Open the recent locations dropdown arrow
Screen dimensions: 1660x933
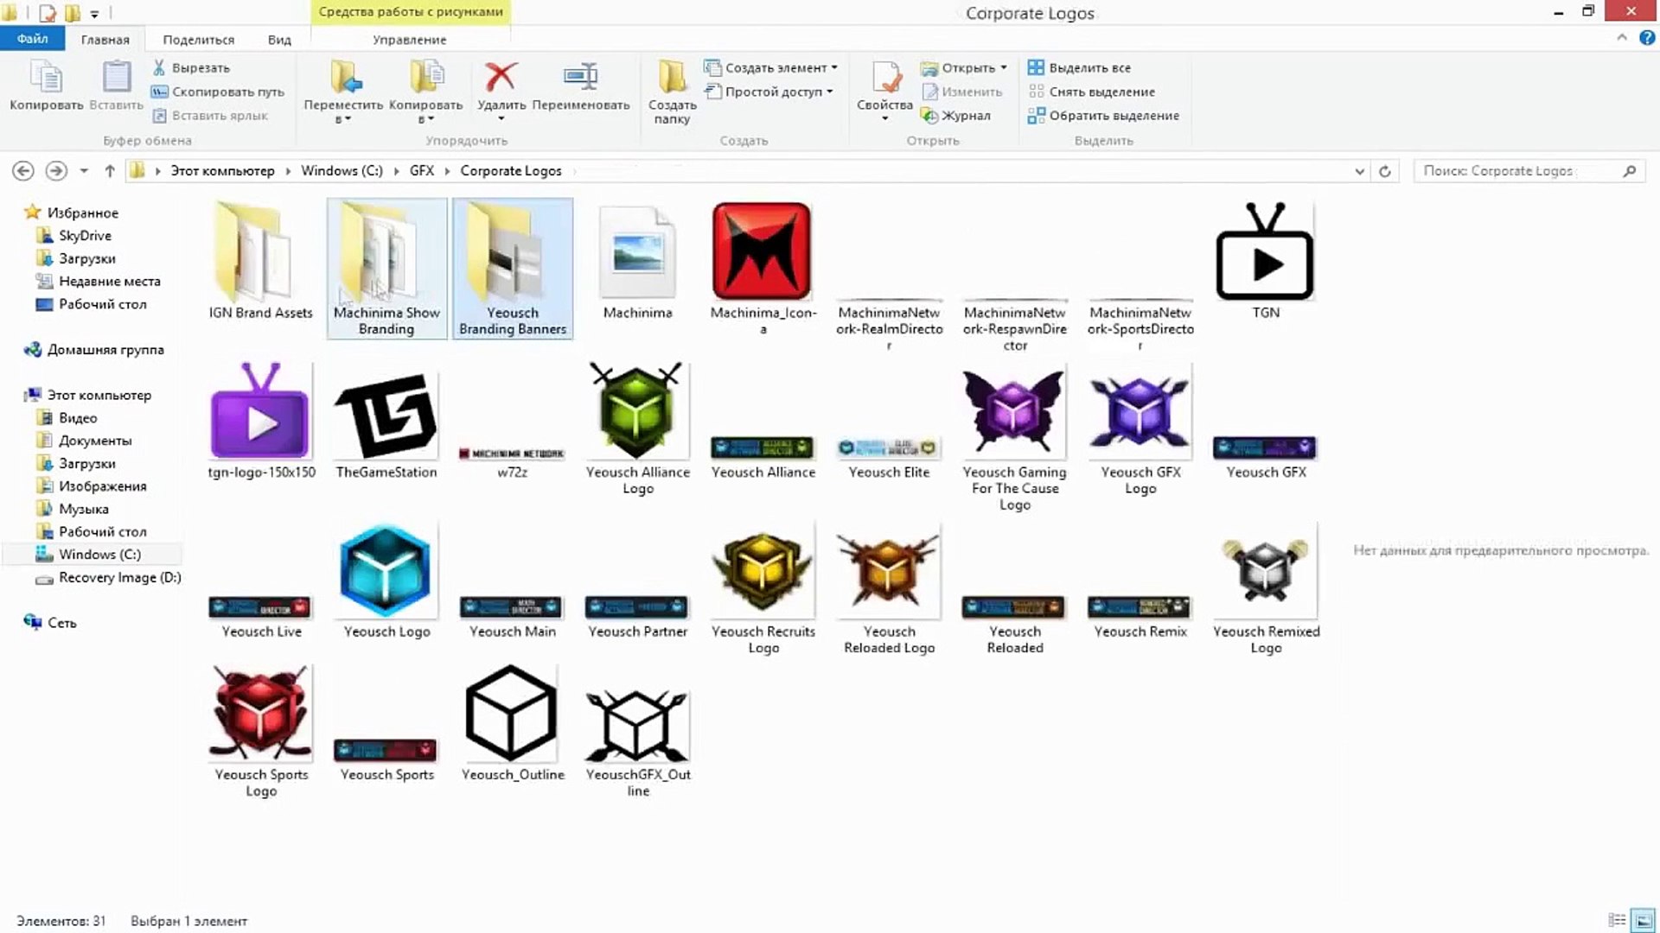point(84,171)
